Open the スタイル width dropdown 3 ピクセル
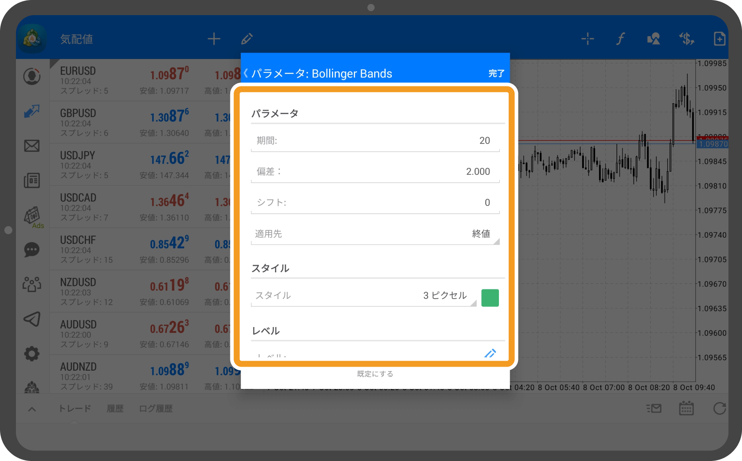Viewport: 742px width, 461px height. 364,296
